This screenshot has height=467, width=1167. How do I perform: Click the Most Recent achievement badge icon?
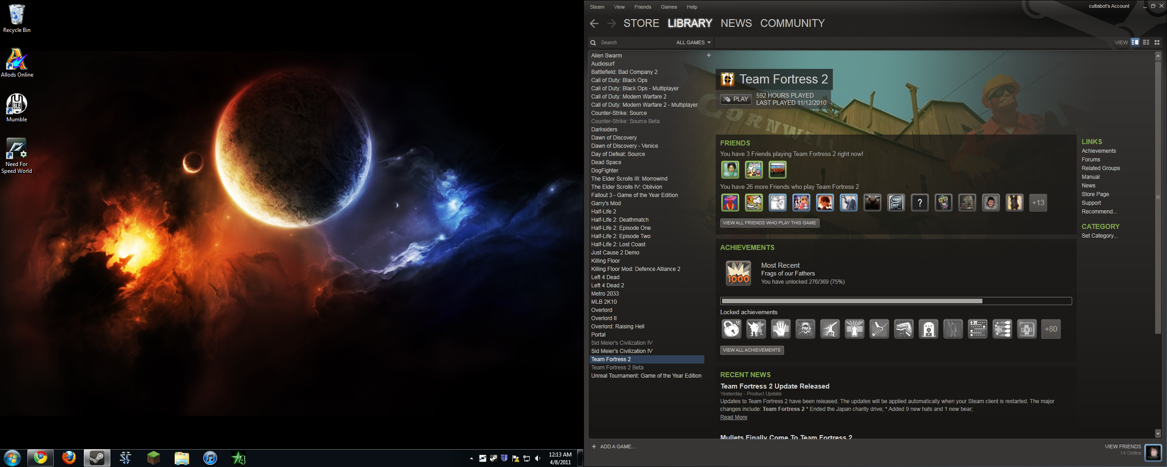738,273
